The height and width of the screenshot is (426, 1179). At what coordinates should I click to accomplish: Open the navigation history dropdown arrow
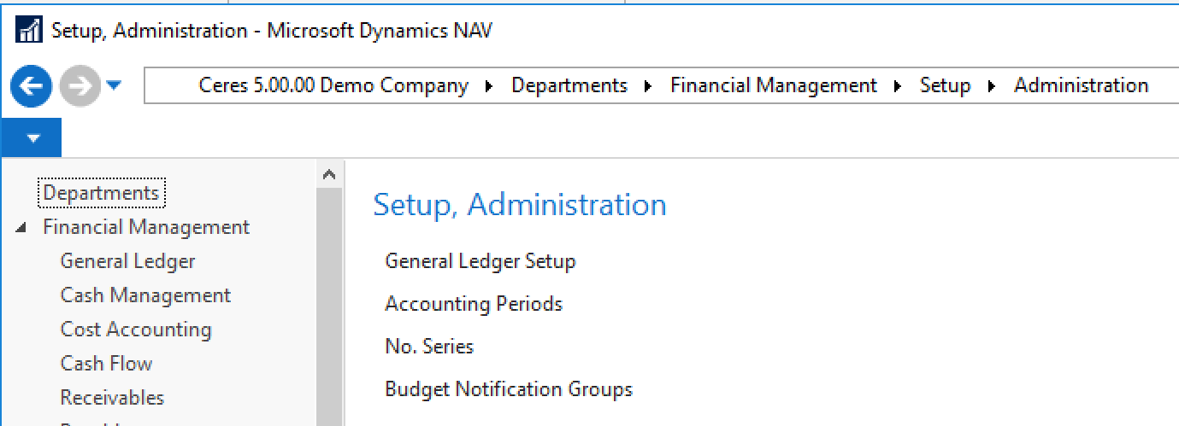(x=115, y=85)
